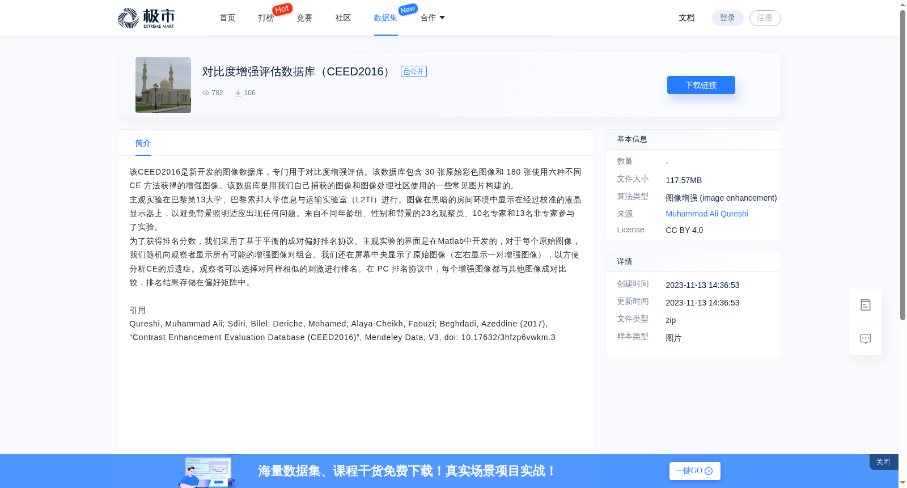Viewport: 907px width, 488px height.
Task: Click the 极市 Extreme Mart logo
Action: coord(146,18)
